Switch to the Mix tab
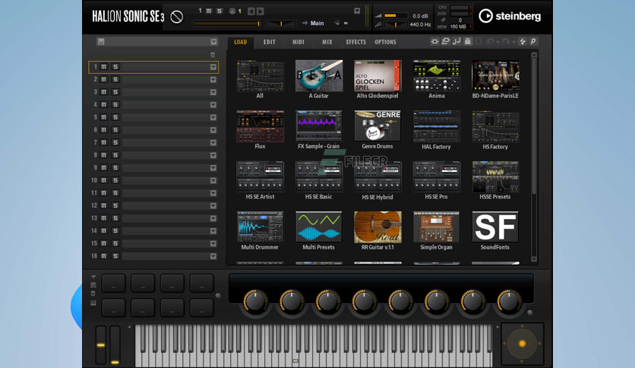 point(327,42)
